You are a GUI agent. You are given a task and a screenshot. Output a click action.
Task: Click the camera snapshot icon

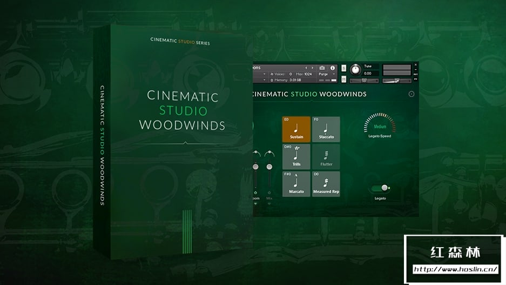point(322,68)
